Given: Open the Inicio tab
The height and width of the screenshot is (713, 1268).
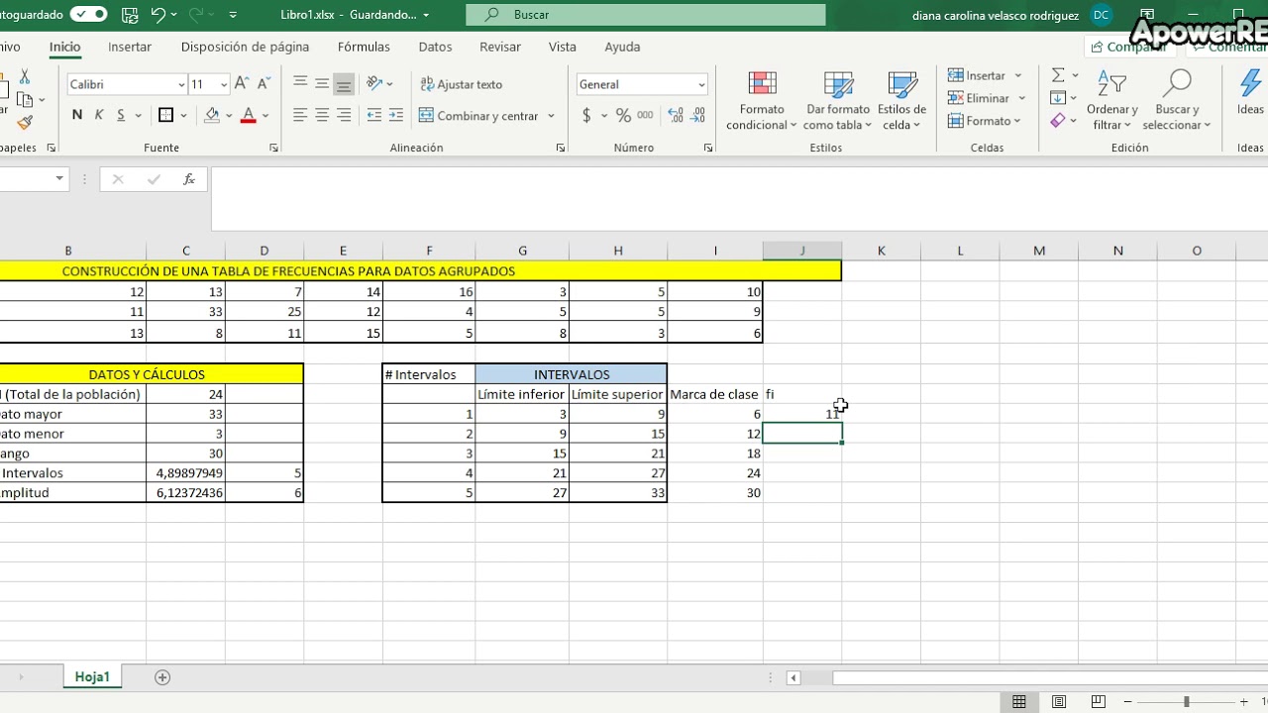Looking at the screenshot, I should [64, 47].
